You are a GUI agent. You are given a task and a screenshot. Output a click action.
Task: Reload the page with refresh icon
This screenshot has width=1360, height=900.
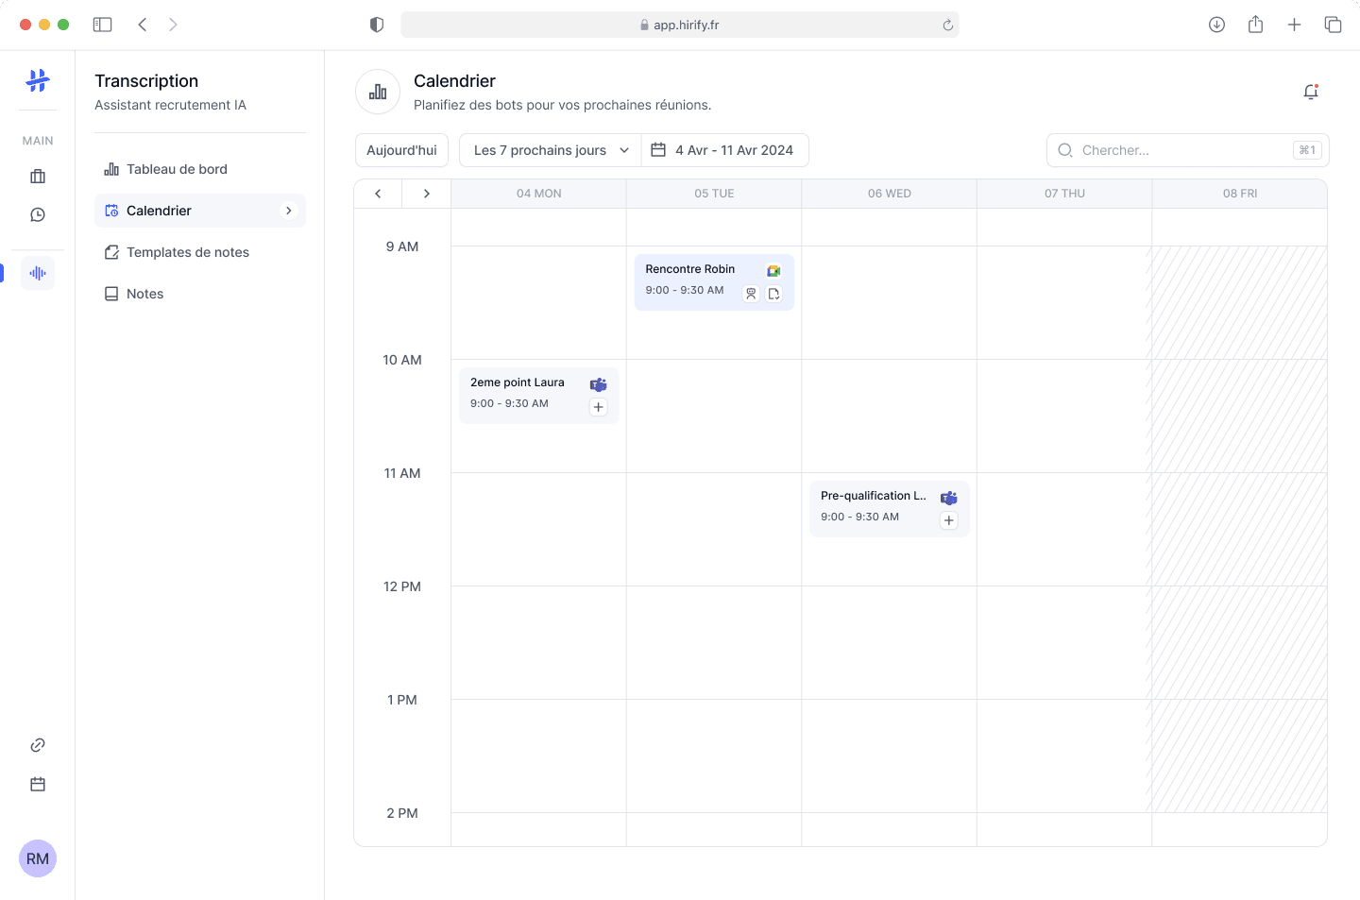pos(947,25)
